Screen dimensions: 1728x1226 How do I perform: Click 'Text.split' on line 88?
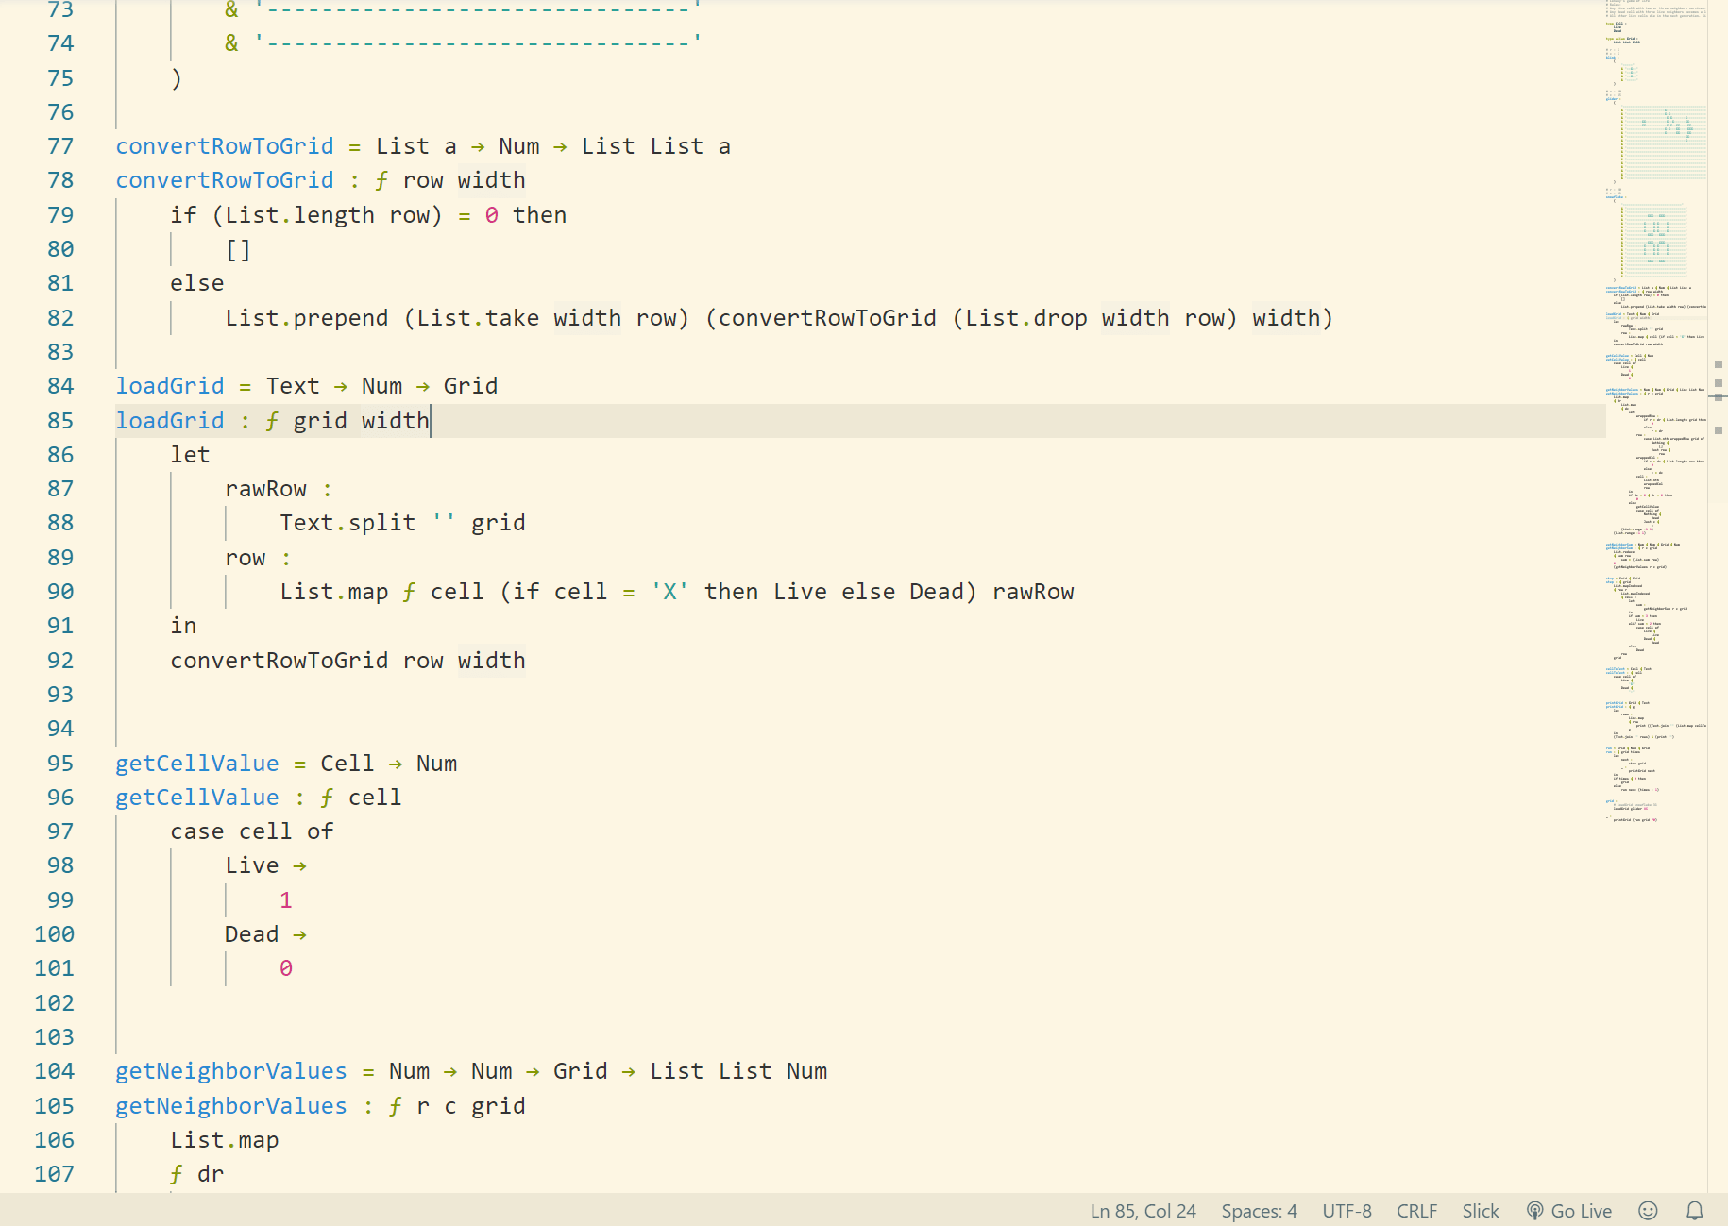(347, 523)
